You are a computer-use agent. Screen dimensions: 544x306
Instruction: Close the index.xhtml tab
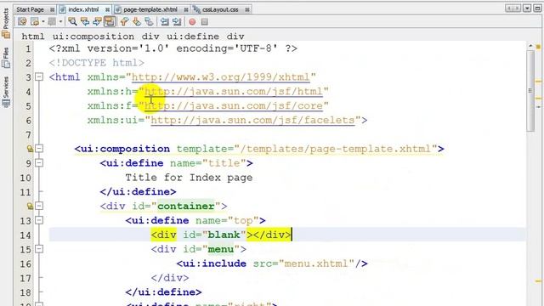(108, 9)
